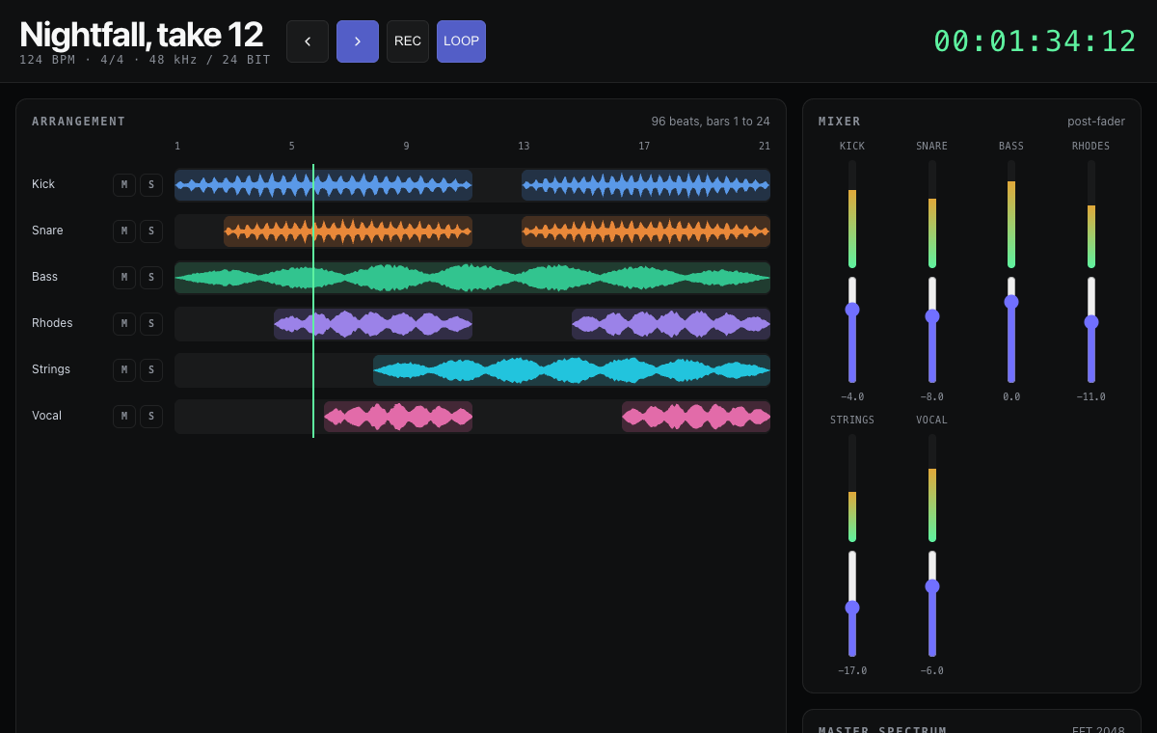The width and height of the screenshot is (1157, 733).
Task: Solo the Snare track
Action: click(151, 231)
